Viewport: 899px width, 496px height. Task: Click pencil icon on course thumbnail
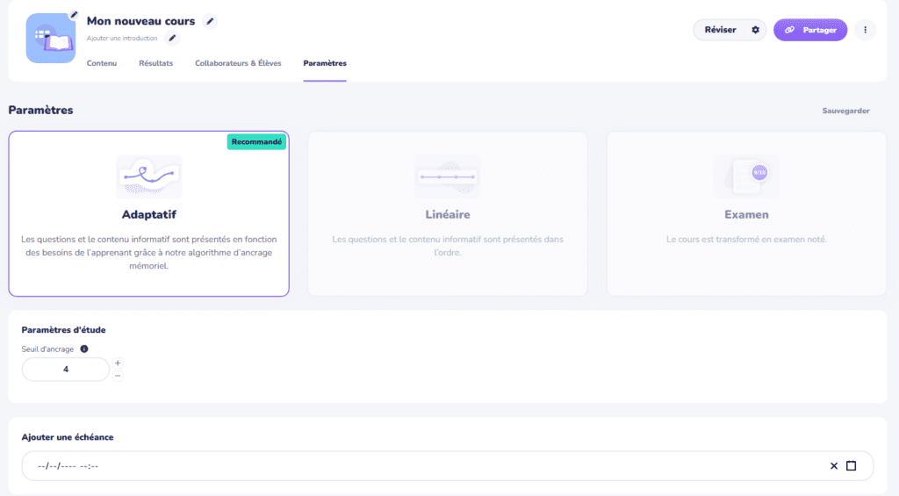pyautogui.click(x=74, y=16)
